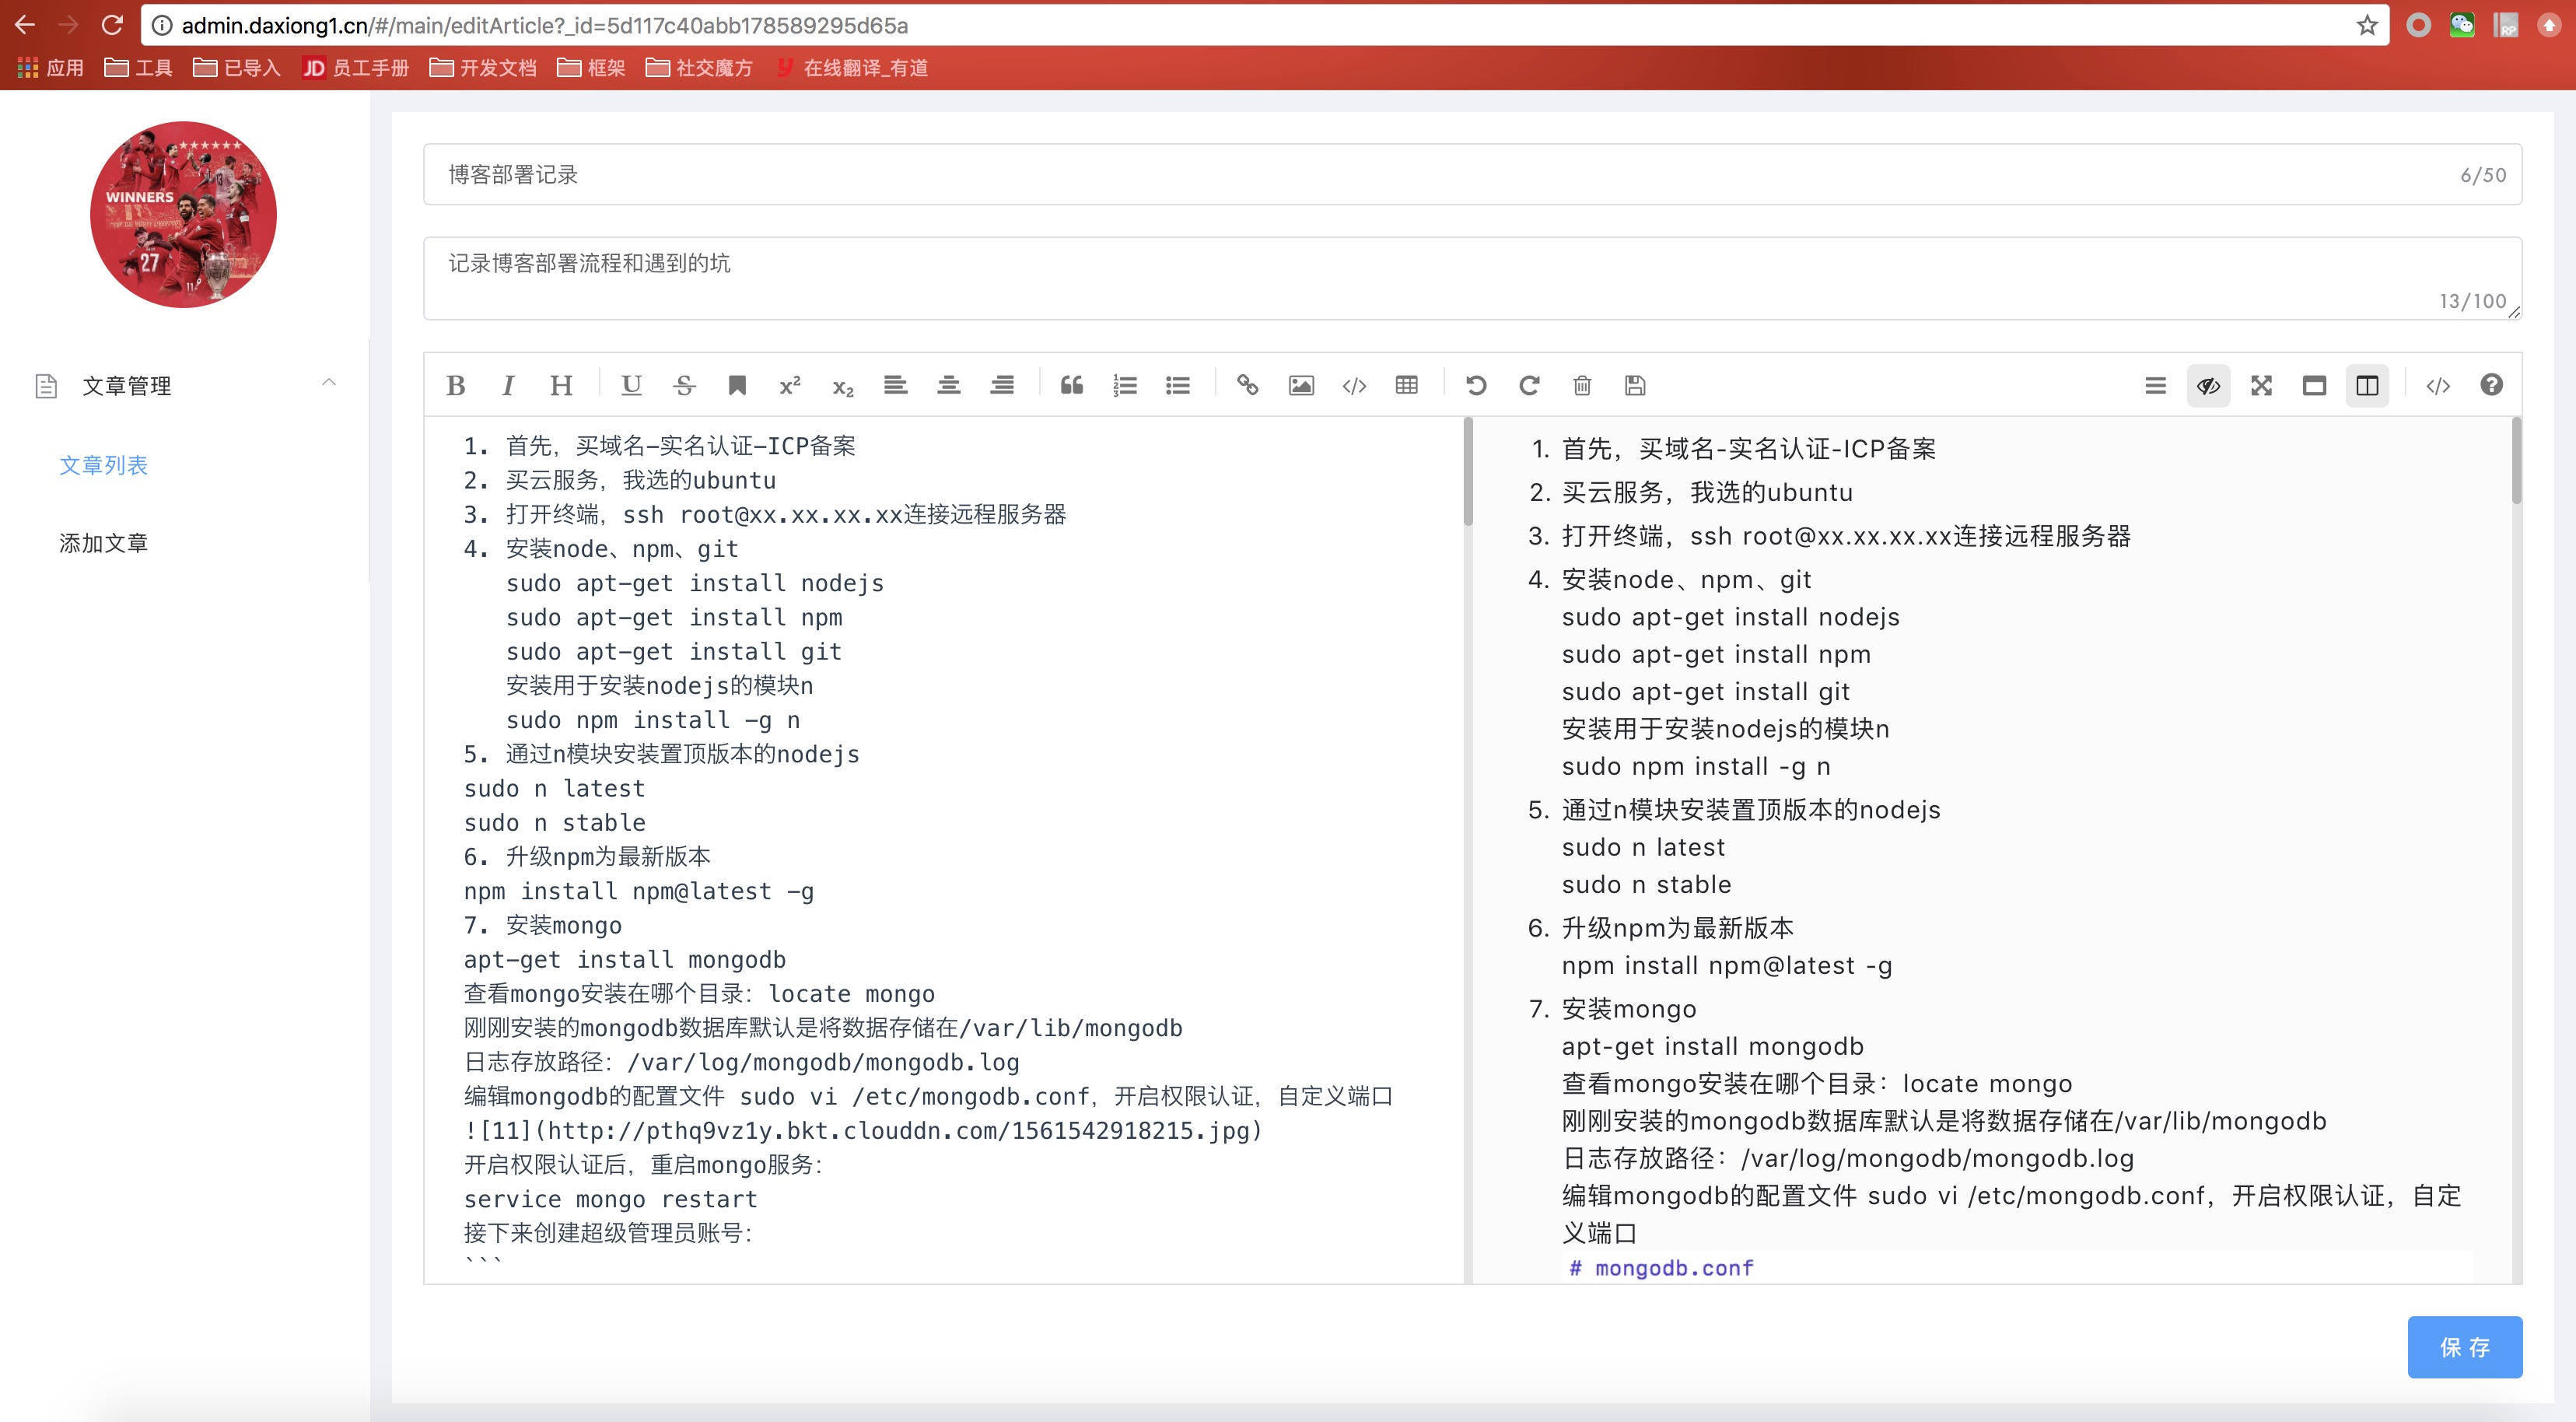Toggle the split double-column view
The image size is (2576, 1422).
(x=2366, y=385)
